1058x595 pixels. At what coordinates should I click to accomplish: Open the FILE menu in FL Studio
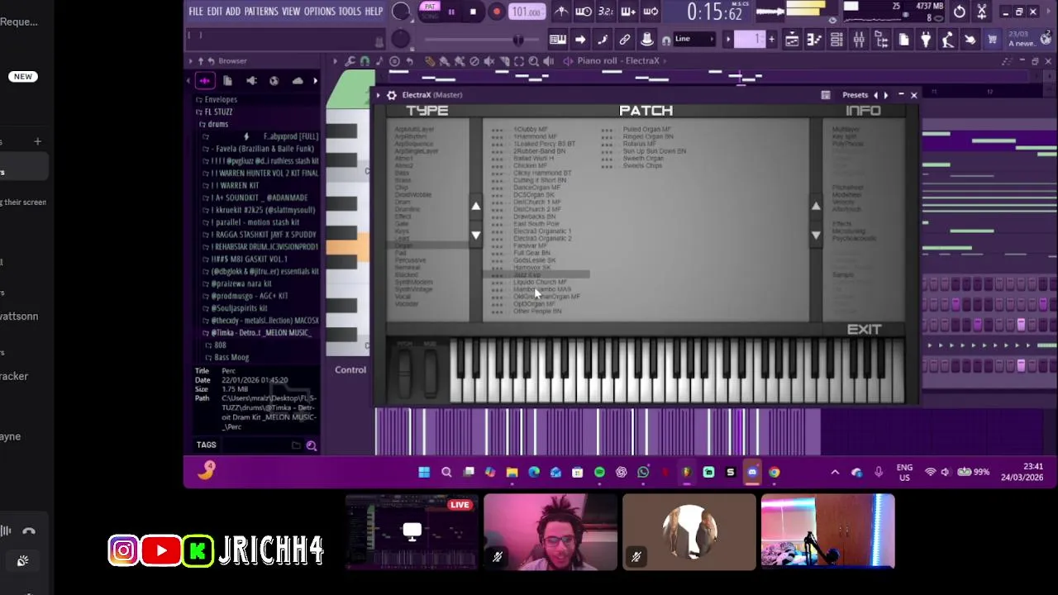[196, 12]
